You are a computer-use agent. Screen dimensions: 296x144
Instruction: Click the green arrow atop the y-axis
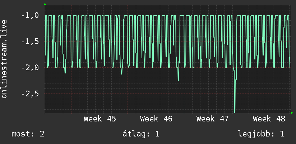tap(45, 4)
